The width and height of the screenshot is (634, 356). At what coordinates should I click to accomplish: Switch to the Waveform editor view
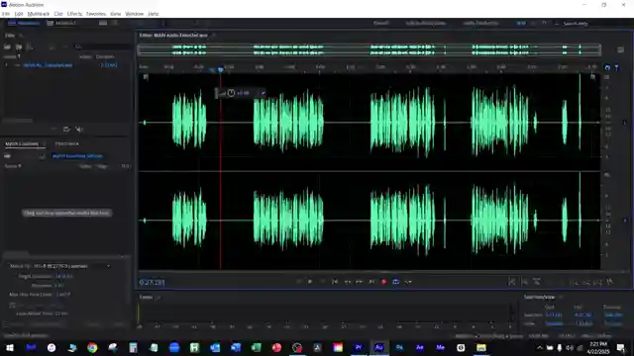pyautogui.click(x=24, y=23)
